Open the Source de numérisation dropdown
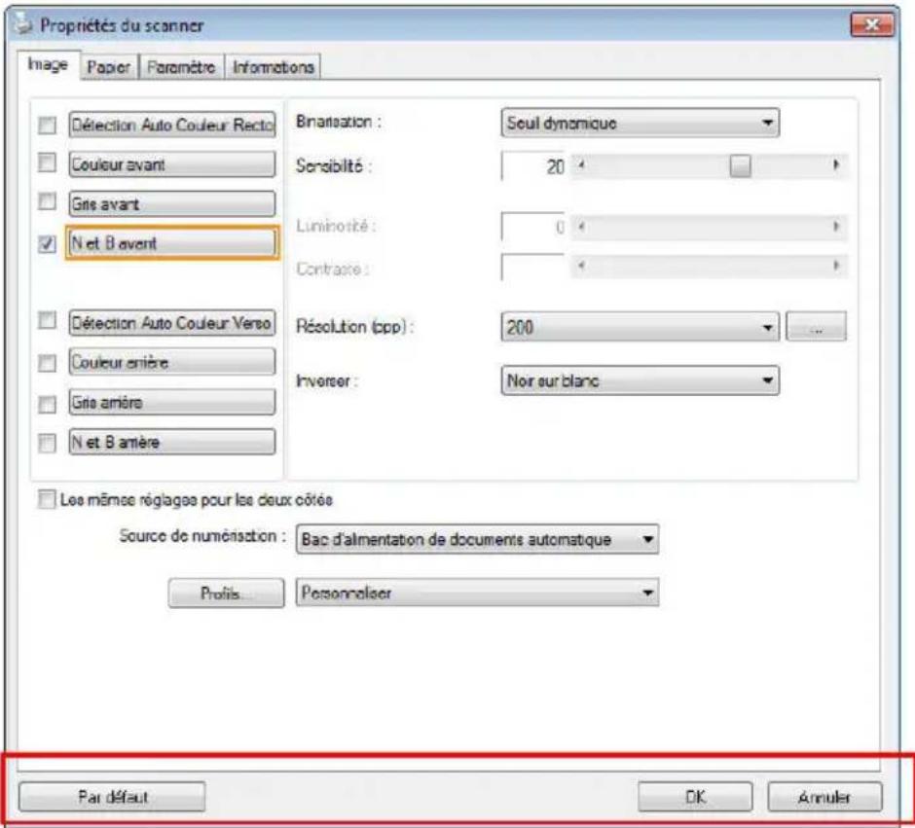The image size is (915, 828). pos(477,539)
